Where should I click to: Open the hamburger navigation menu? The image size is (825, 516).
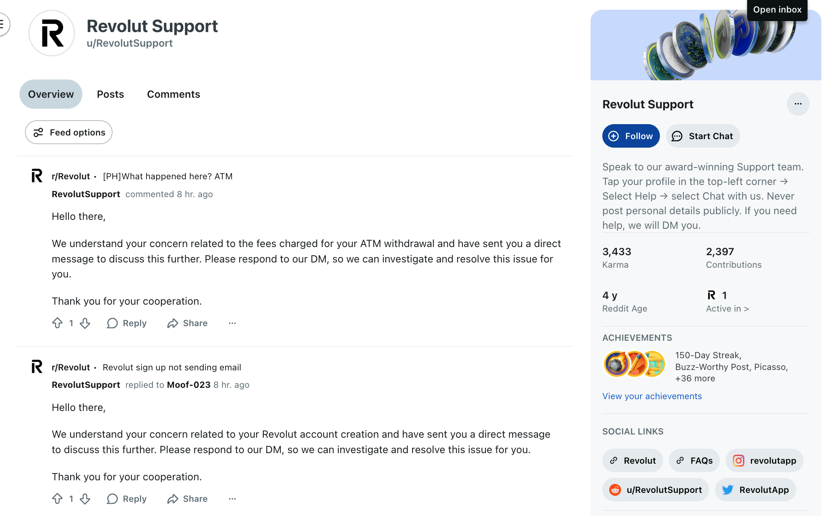[x=3, y=24]
